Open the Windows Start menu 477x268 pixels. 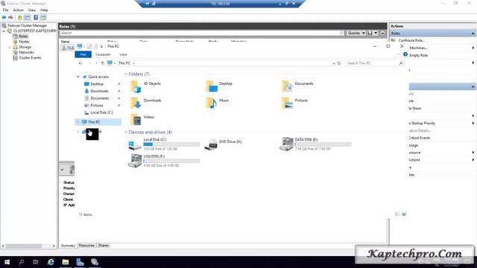pyautogui.click(x=7, y=262)
